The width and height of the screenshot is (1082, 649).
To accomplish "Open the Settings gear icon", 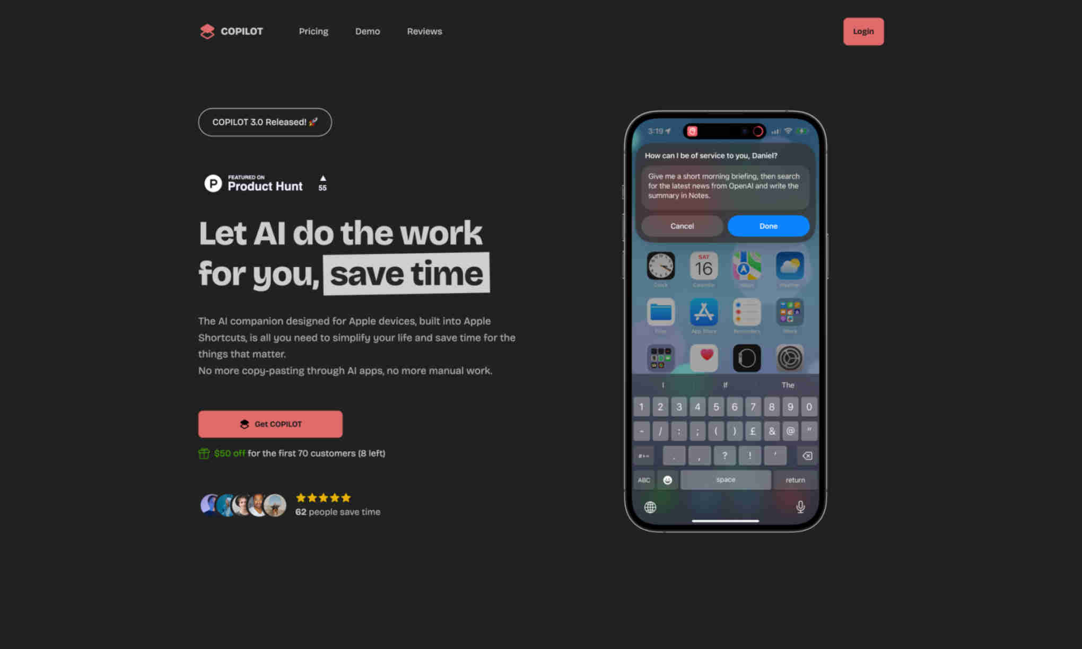I will click(790, 356).
